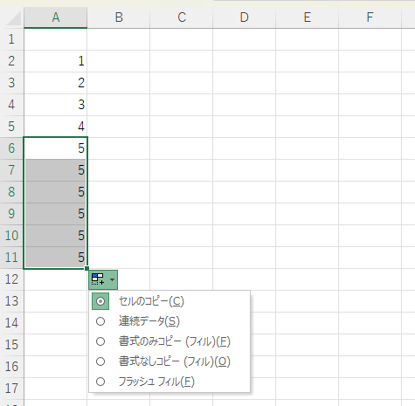Select row 4 header

click(x=11, y=105)
